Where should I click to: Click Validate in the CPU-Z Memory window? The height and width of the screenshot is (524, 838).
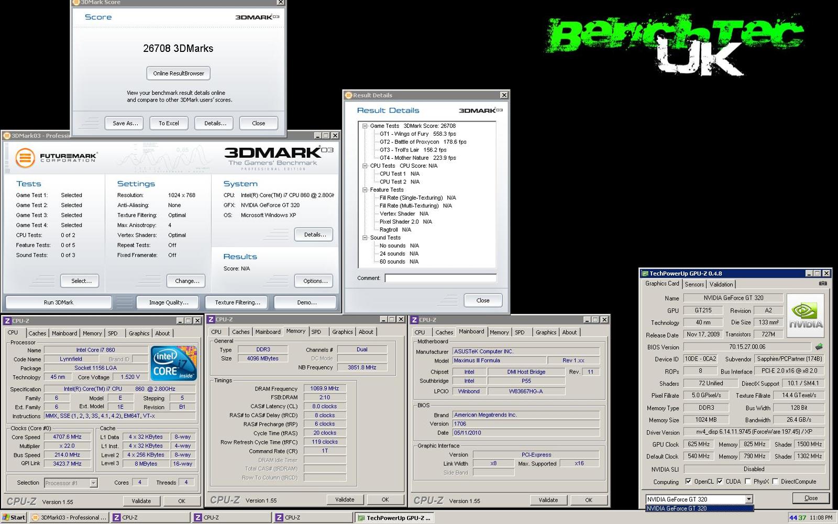click(x=345, y=499)
